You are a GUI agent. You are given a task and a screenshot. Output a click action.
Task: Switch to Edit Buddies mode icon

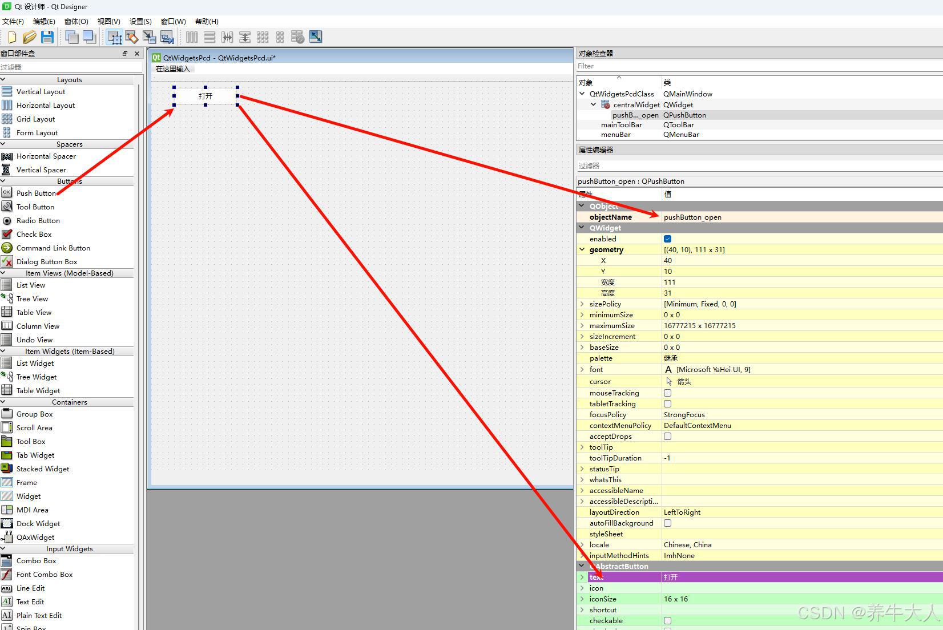[150, 38]
